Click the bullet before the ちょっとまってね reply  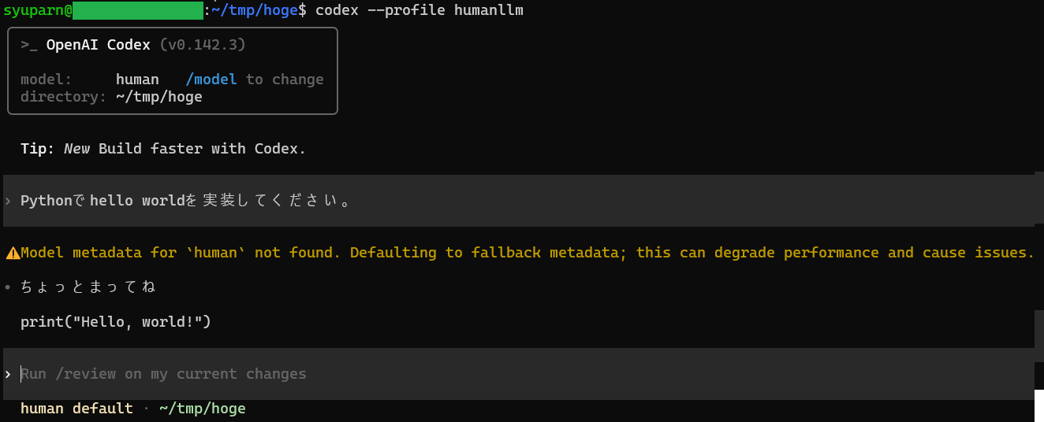8,287
